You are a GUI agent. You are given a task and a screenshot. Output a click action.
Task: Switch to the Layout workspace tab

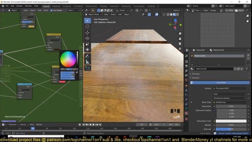tap(46, 6)
